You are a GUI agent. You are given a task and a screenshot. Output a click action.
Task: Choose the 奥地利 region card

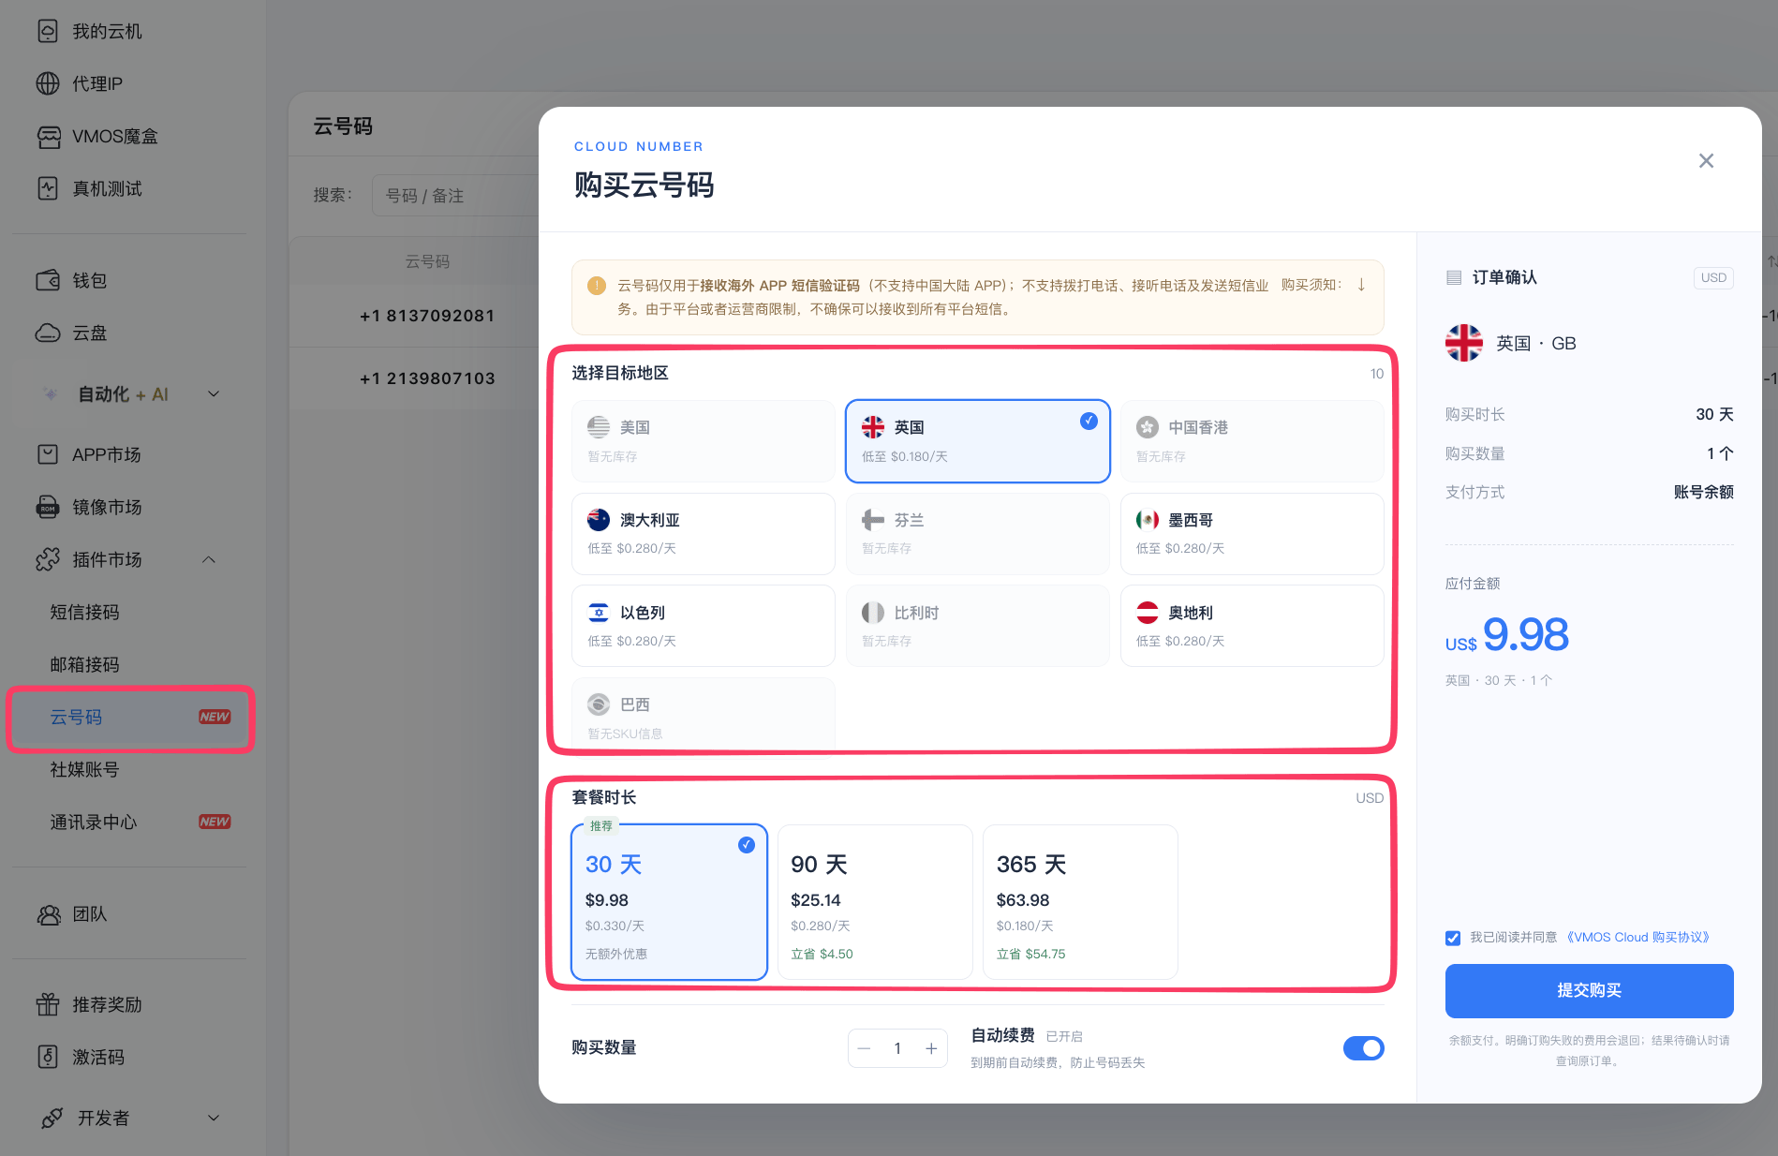click(1252, 626)
